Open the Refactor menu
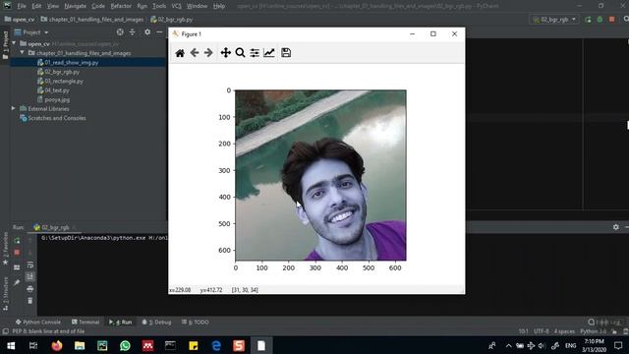This screenshot has width=629, height=354. click(121, 6)
